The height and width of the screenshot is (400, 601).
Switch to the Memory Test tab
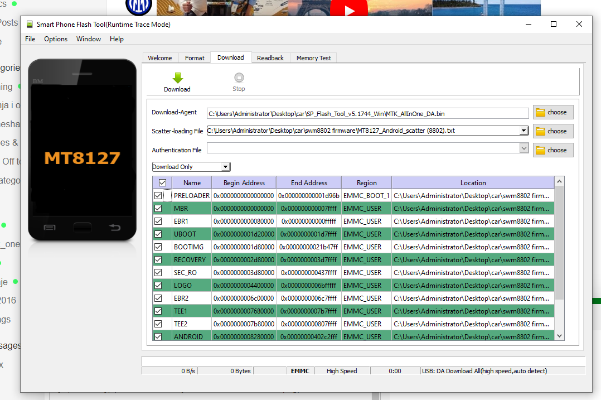pyautogui.click(x=313, y=58)
